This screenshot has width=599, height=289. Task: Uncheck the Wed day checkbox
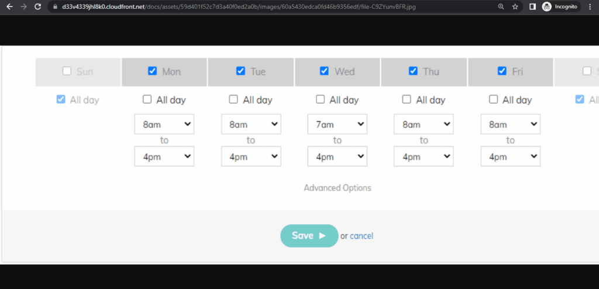(x=324, y=71)
